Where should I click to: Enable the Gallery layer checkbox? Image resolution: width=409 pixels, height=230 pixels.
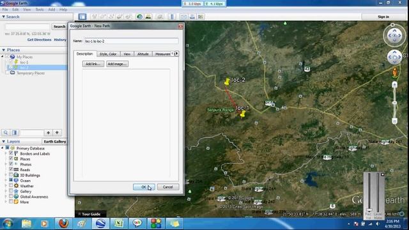(11, 191)
